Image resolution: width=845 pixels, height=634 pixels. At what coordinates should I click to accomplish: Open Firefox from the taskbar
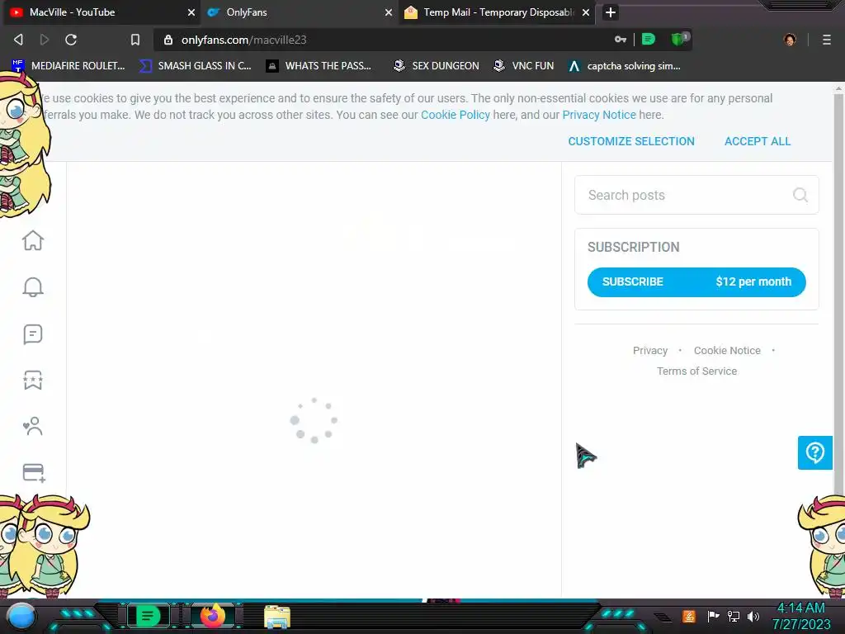click(x=212, y=616)
